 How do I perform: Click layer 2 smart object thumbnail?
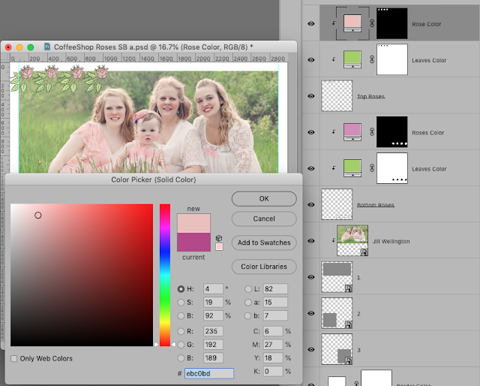[x=337, y=313]
